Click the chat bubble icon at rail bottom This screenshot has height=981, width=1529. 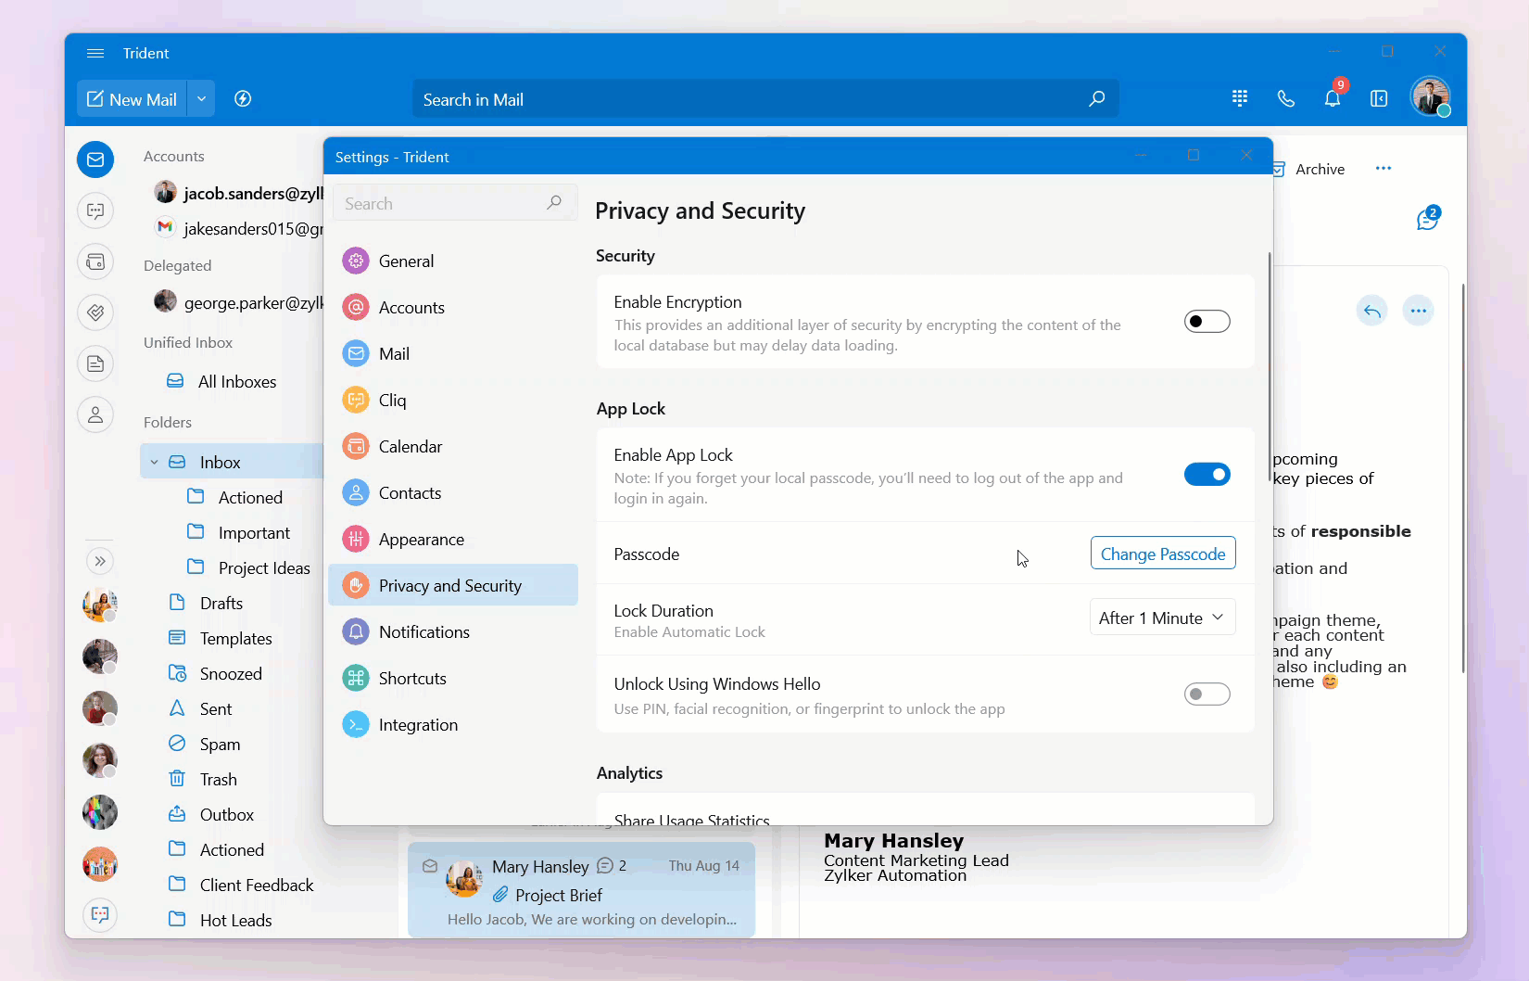coord(100,915)
